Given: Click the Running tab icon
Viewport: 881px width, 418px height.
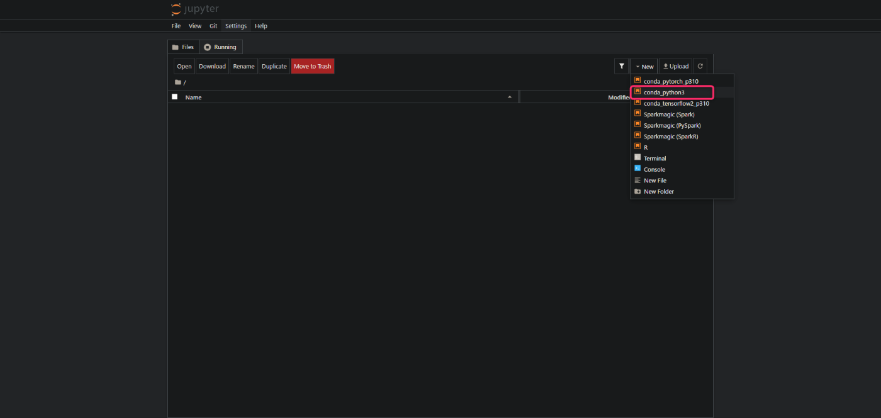Looking at the screenshot, I should 208,47.
